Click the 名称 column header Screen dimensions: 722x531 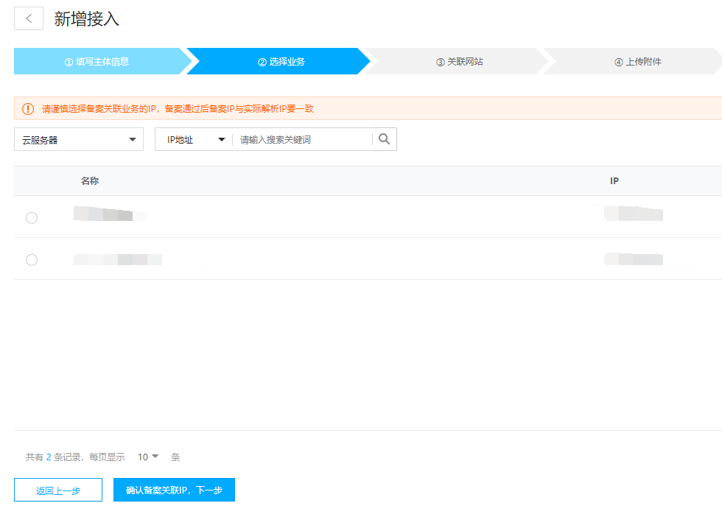[x=90, y=181]
